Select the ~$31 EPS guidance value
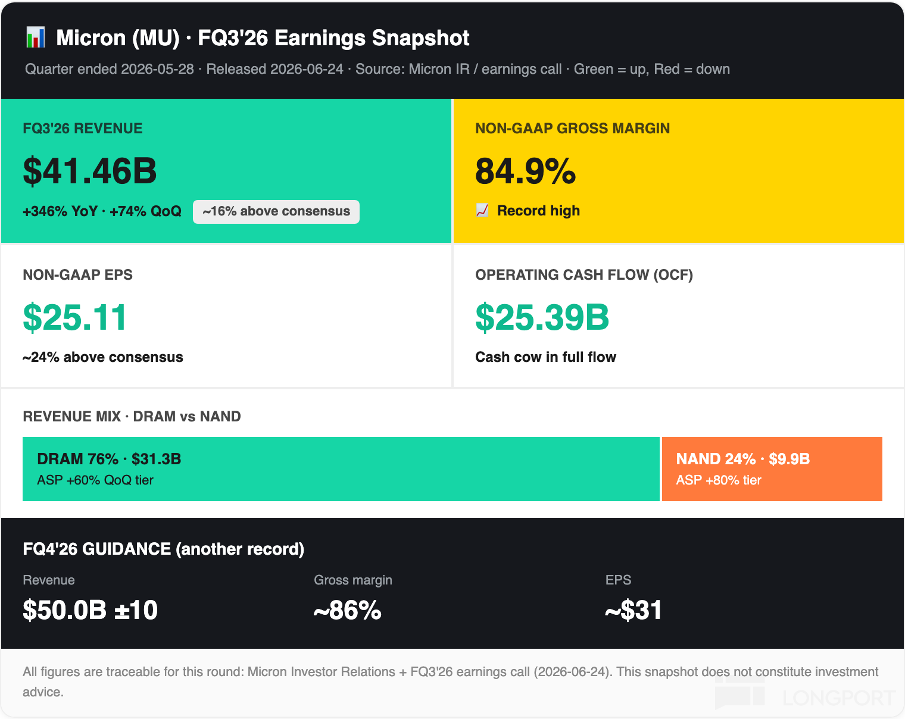This screenshot has height=719, width=905. (x=633, y=610)
